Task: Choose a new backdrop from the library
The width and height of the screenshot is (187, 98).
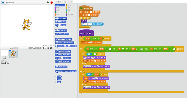Action: [2, 63]
